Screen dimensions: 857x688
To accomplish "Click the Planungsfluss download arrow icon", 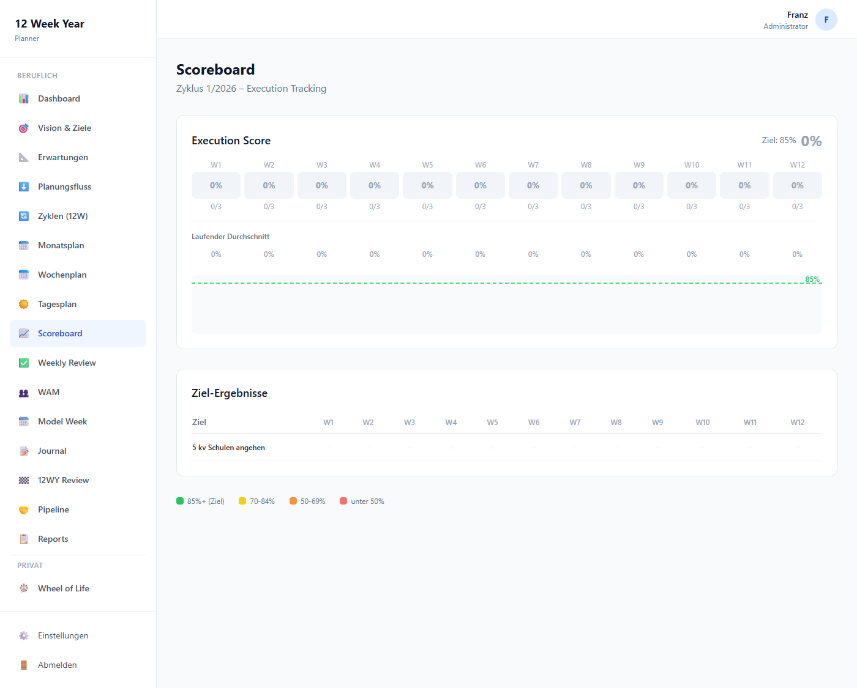I will [x=24, y=187].
